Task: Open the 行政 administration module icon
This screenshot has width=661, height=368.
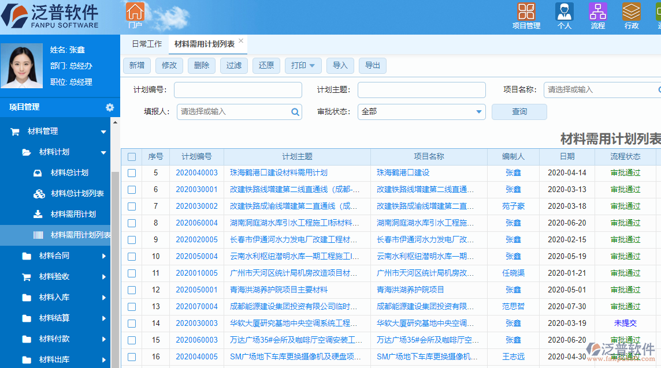Action: tap(630, 13)
